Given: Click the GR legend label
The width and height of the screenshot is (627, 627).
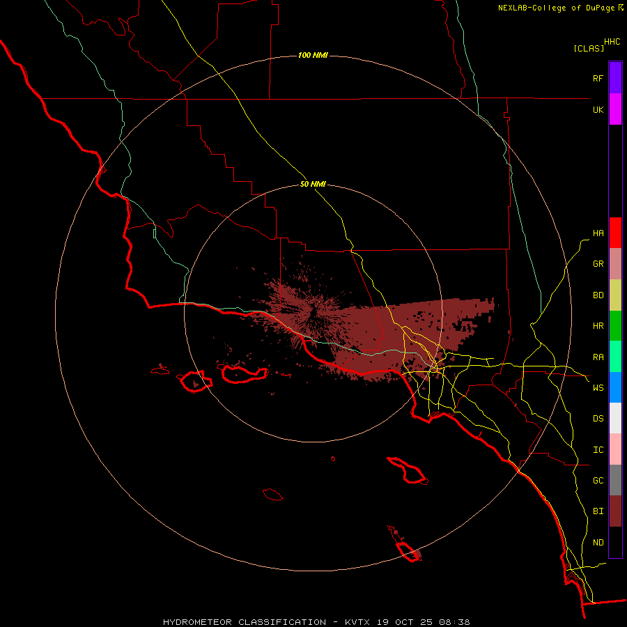Looking at the screenshot, I should click(598, 264).
